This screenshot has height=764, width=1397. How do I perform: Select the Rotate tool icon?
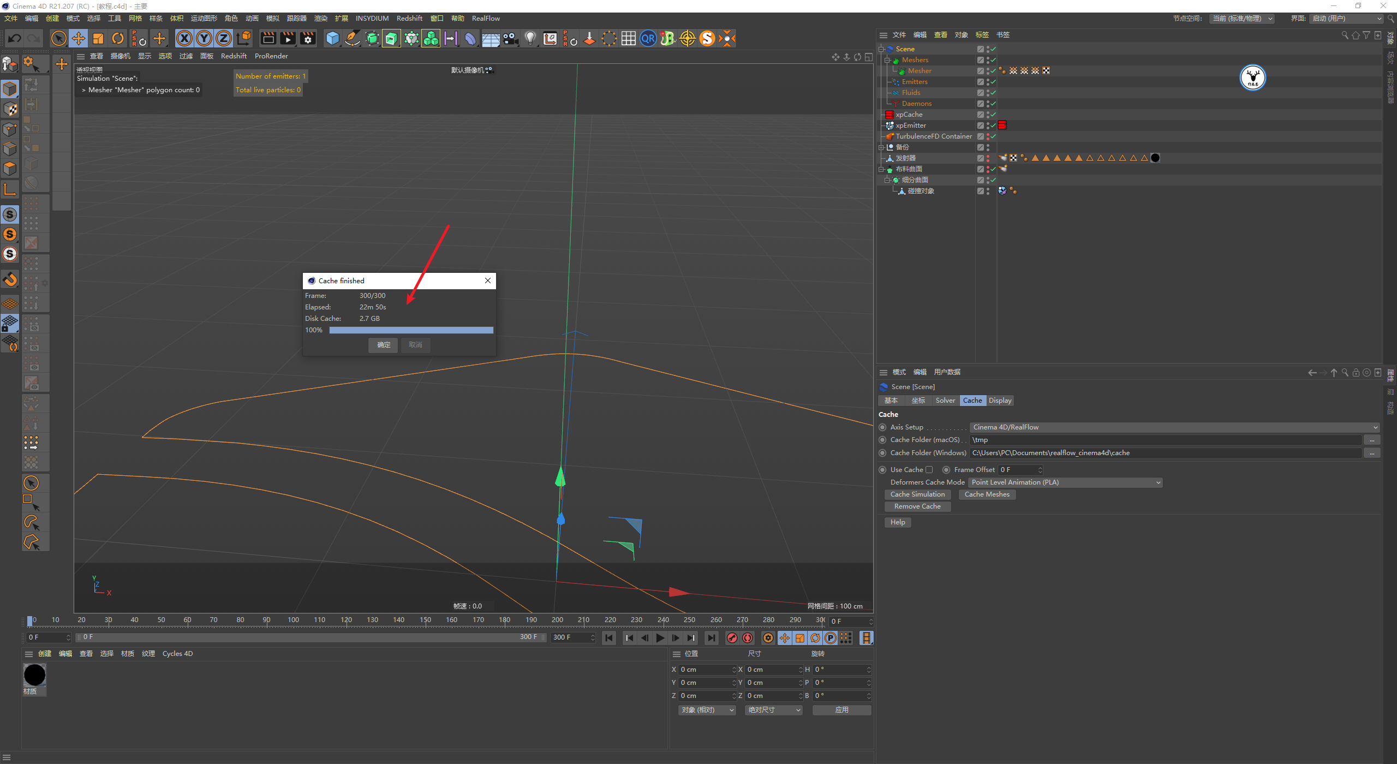(118, 38)
